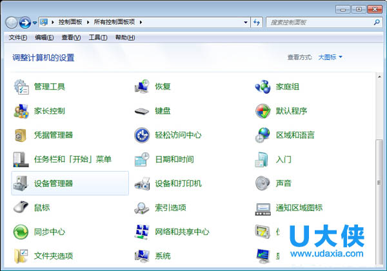This screenshot has width=387, height=271.
Task: Expand the 大图标 view mode dropdown
Action: point(330,57)
